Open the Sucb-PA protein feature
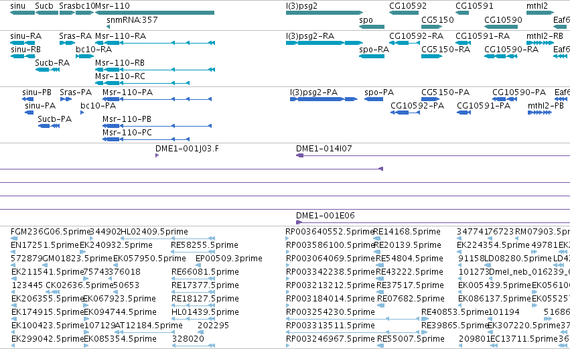Image resolution: width=570 pixels, height=349 pixels. click(49, 126)
